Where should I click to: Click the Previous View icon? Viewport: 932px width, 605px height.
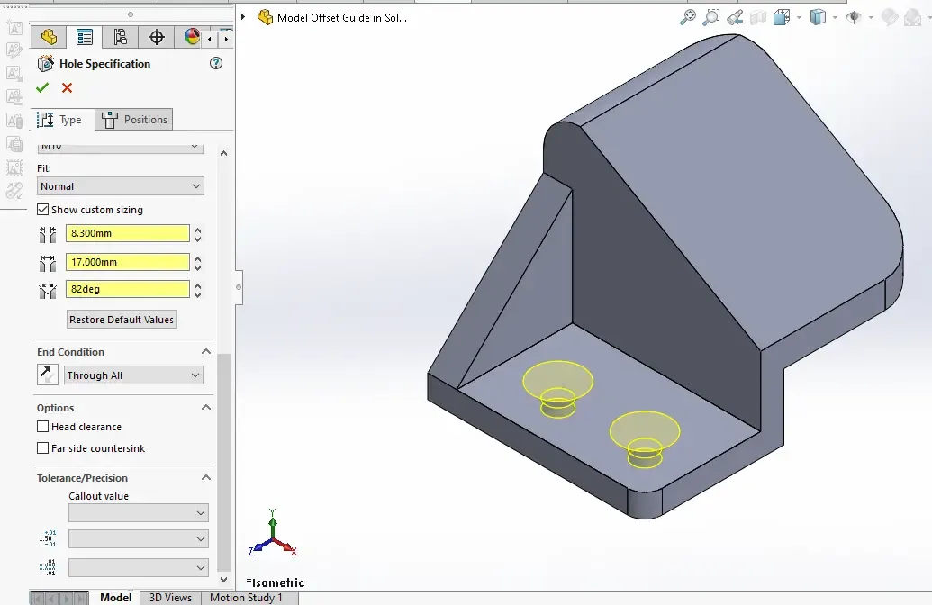click(735, 17)
